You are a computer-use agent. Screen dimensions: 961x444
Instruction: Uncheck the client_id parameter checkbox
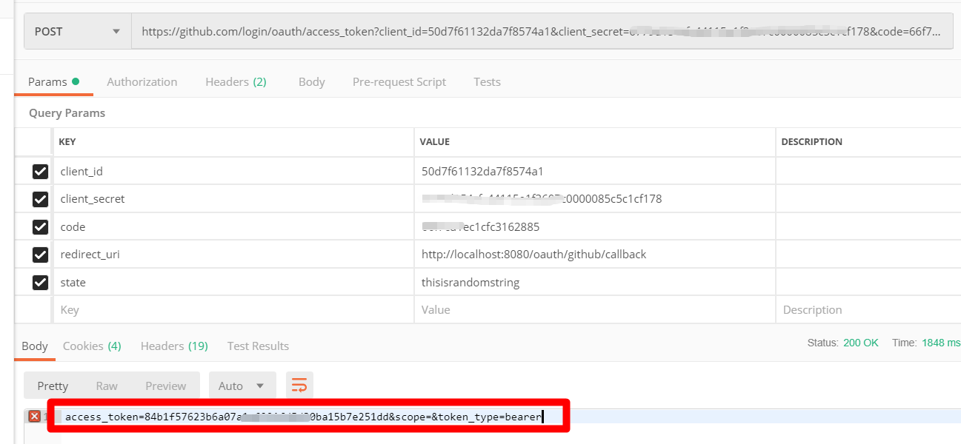click(40, 172)
